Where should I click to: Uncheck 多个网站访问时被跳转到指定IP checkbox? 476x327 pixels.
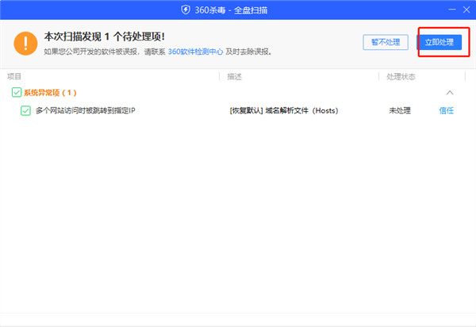[25, 110]
